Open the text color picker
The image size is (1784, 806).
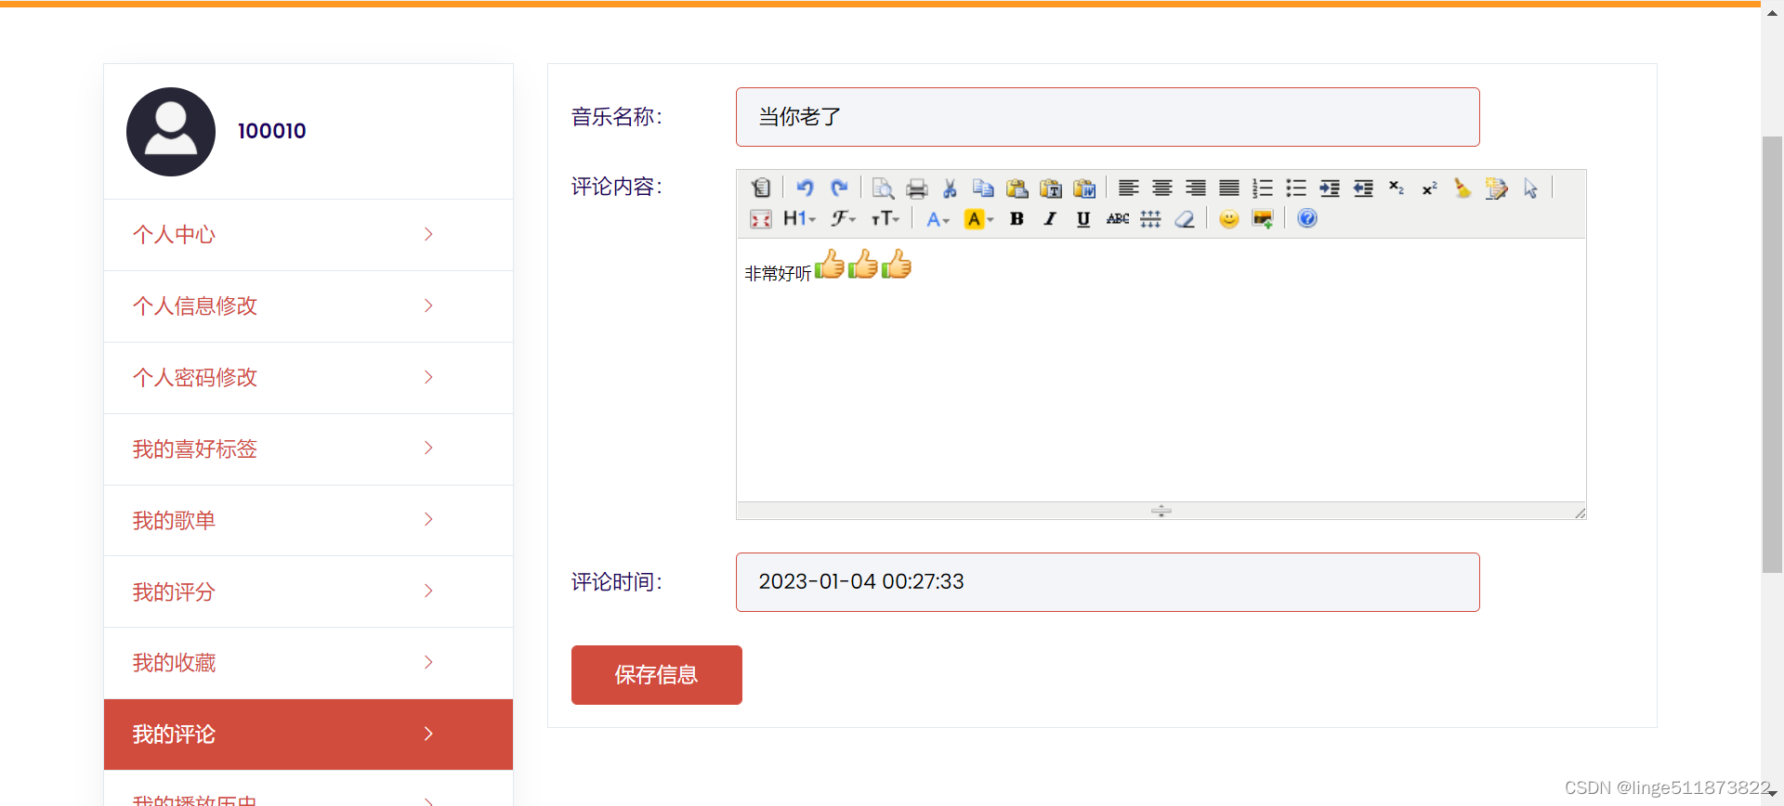point(938,219)
